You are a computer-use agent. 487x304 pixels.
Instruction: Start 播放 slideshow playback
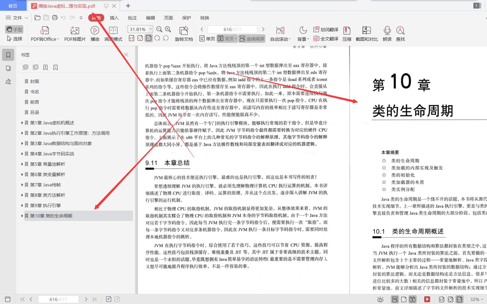[x=94, y=33]
